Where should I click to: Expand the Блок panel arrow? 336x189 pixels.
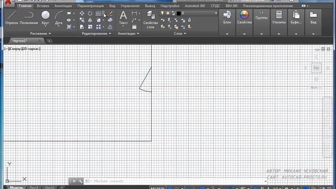[x=227, y=34]
